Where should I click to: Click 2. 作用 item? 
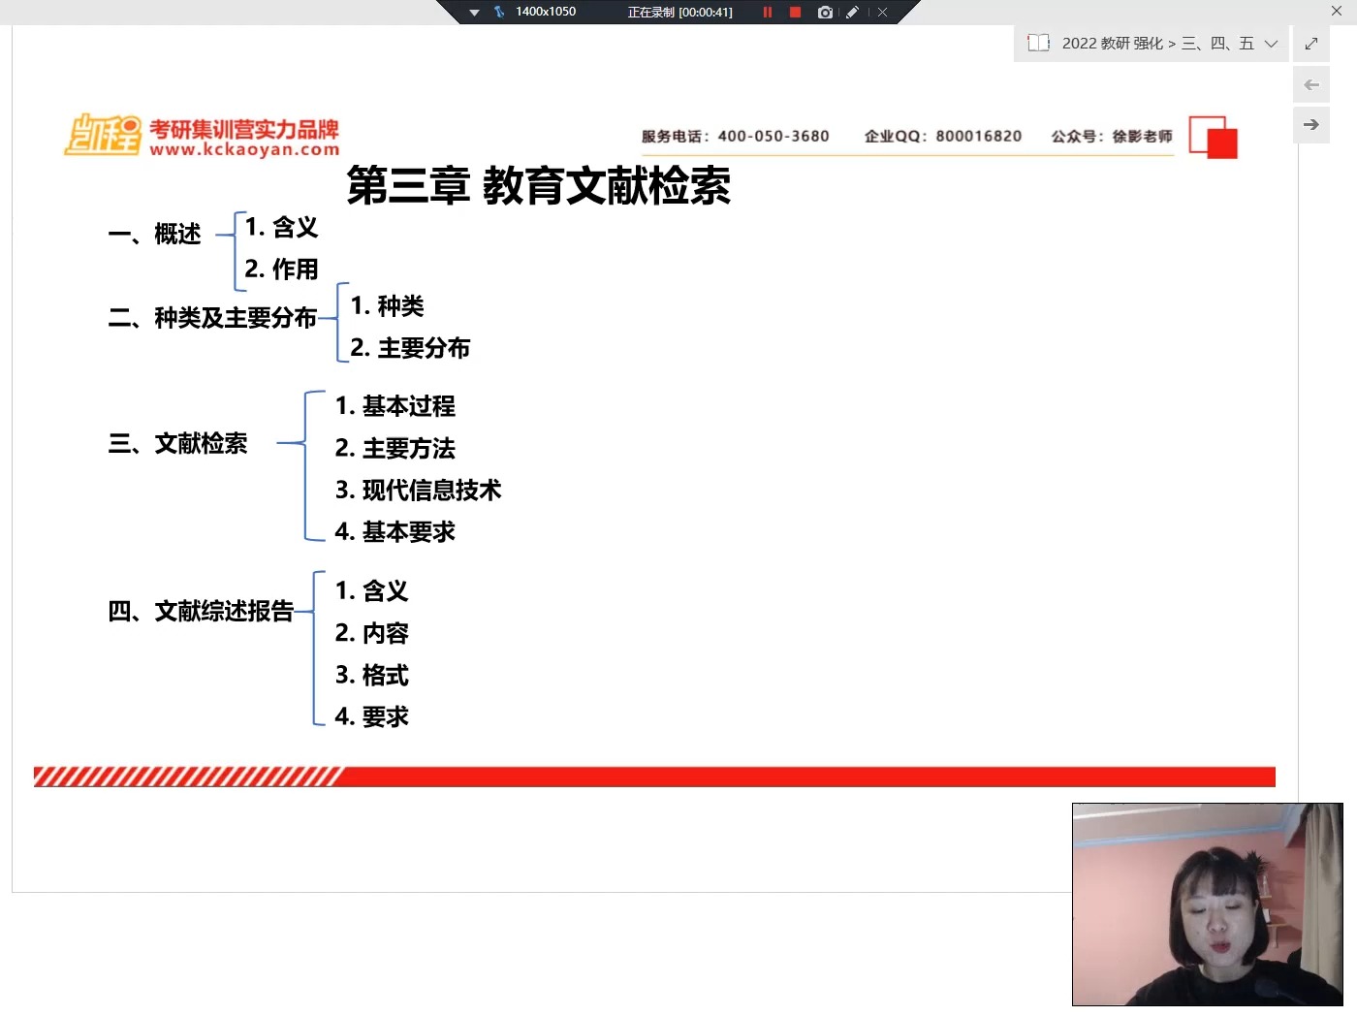point(282,269)
